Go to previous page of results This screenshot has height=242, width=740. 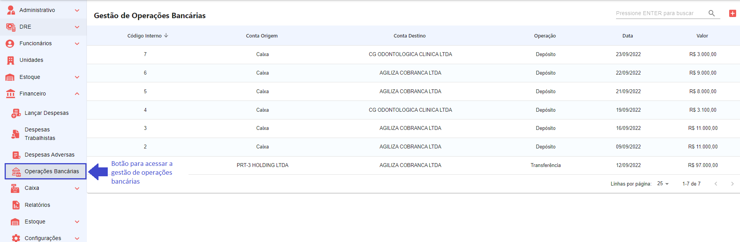pyautogui.click(x=716, y=184)
